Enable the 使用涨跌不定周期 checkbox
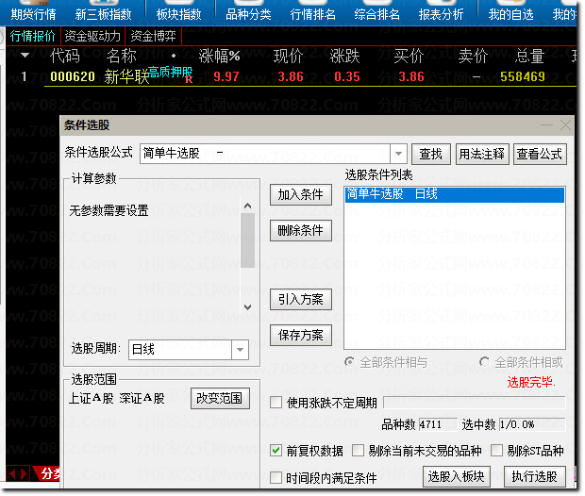585x496 pixels. coord(276,403)
